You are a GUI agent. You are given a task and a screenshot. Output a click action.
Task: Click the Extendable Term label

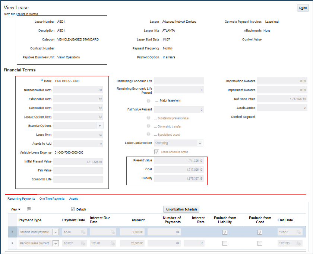(x=40, y=99)
